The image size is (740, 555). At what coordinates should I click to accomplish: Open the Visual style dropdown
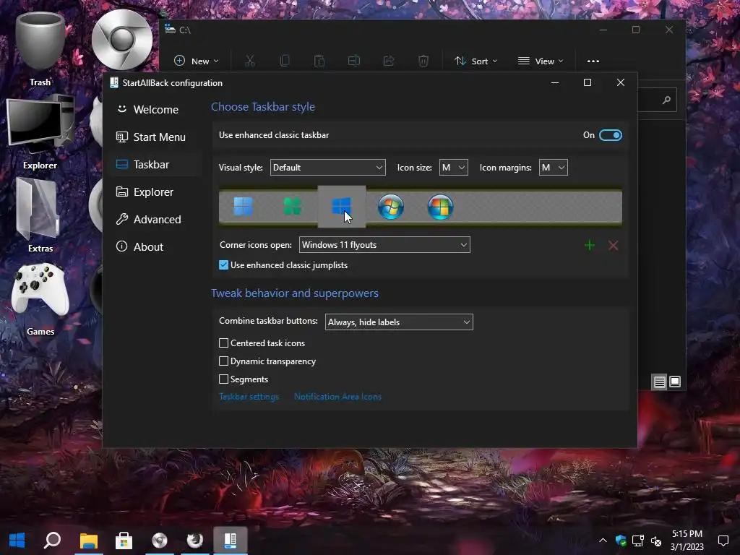tap(327, 168)
